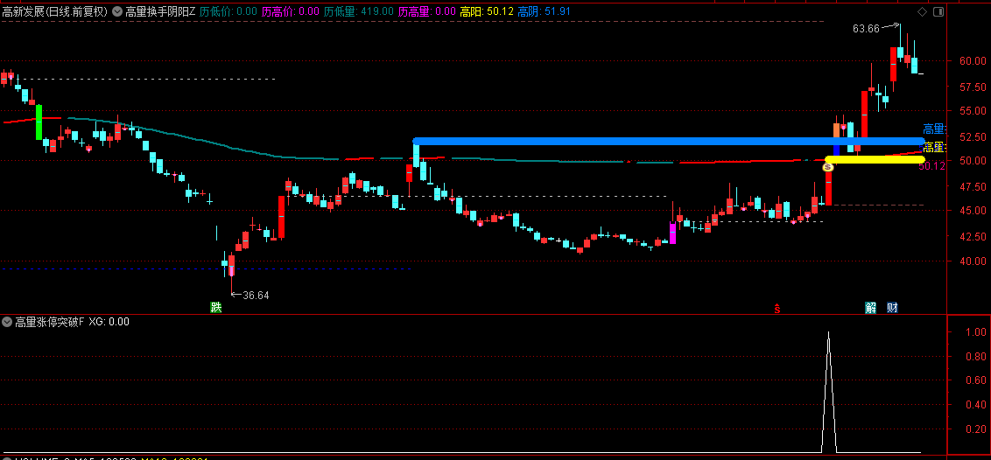Click the 55.00 price axis label
Viewport: 991px width, 460px height.
tap(972, 110)
